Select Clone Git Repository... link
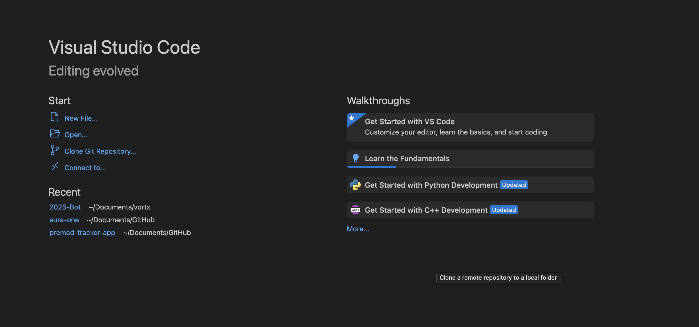Viewport: 699px width, 327px height. pyautogui.click(x=100, y=151)
